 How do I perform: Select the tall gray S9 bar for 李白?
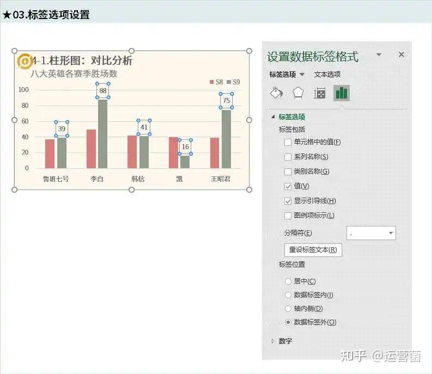(x=103, y=134)
